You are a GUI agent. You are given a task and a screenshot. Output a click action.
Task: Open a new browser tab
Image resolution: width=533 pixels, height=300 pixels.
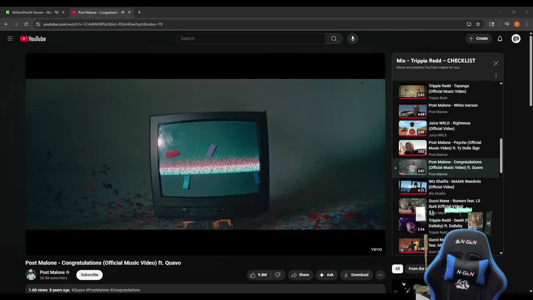click(x=139, y=12)
